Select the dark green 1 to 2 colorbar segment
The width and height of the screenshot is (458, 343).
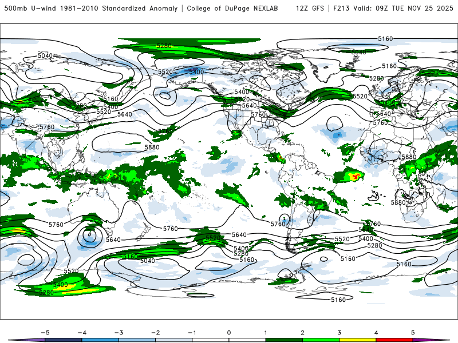pos(284,340)
